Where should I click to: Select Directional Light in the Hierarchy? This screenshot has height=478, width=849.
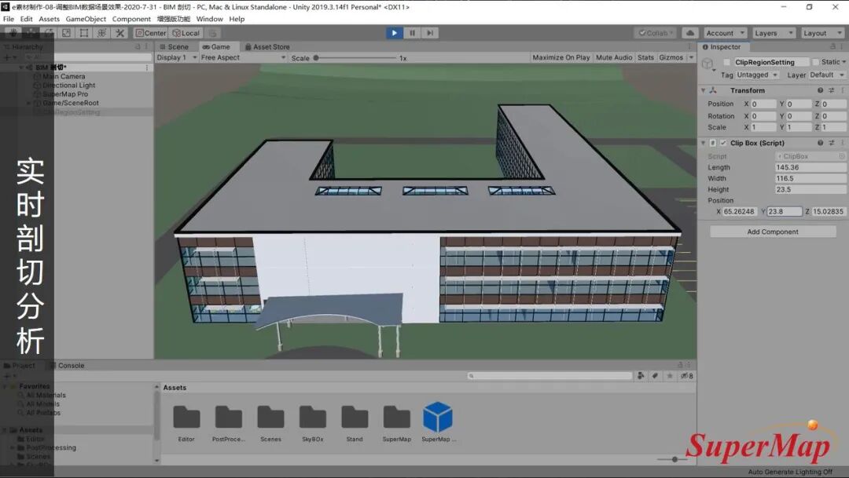click(x=68, y=86)
